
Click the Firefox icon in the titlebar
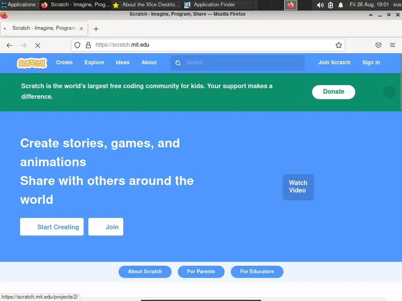[x=4, y=15]
